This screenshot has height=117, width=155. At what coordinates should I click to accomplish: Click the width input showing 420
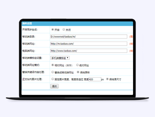pyautogui.click(x=95, y=79)
